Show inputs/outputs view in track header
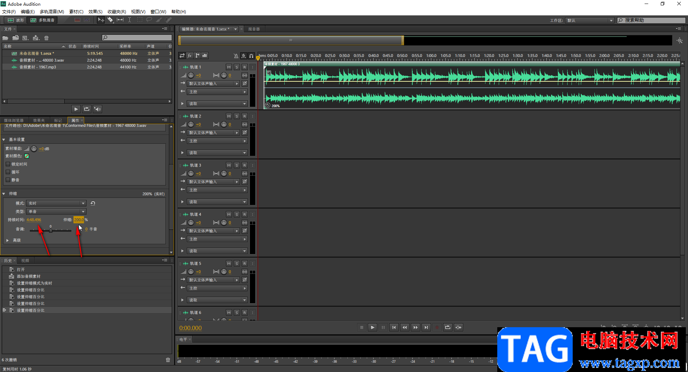 click(x=182, y=56)
